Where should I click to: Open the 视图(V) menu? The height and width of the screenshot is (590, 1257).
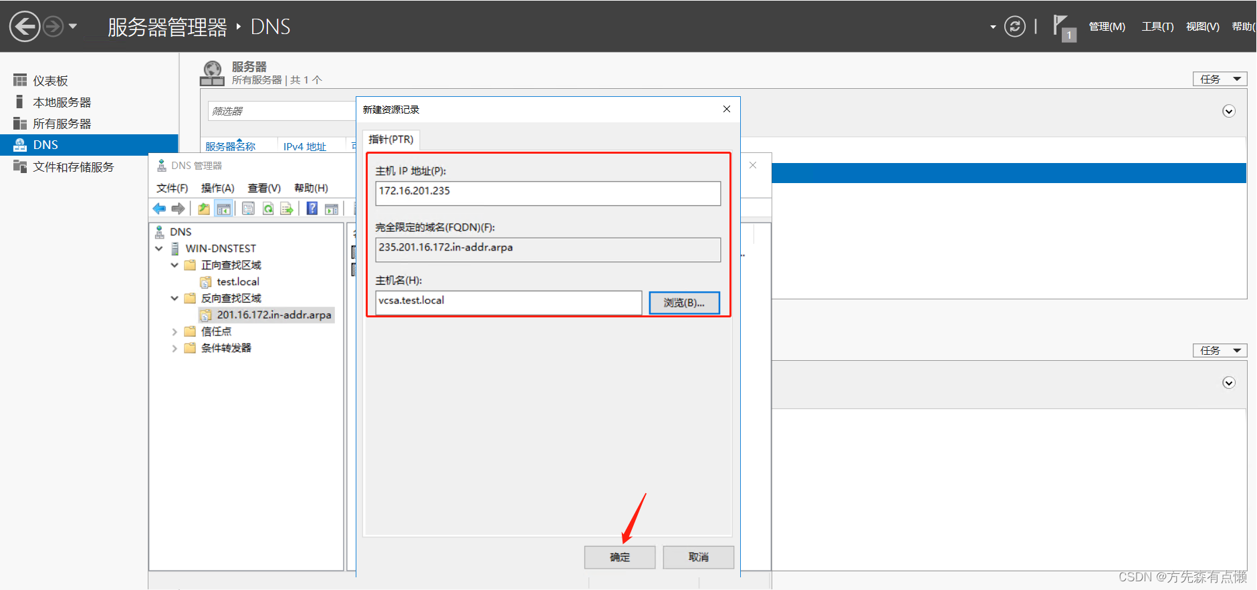tap(1203, 27)
